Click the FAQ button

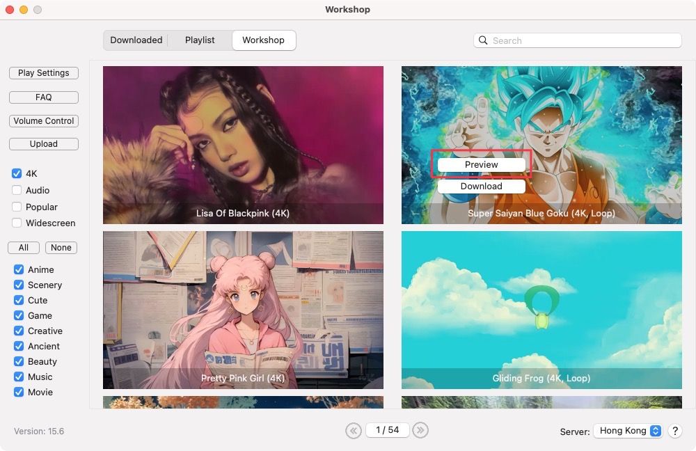43,97
